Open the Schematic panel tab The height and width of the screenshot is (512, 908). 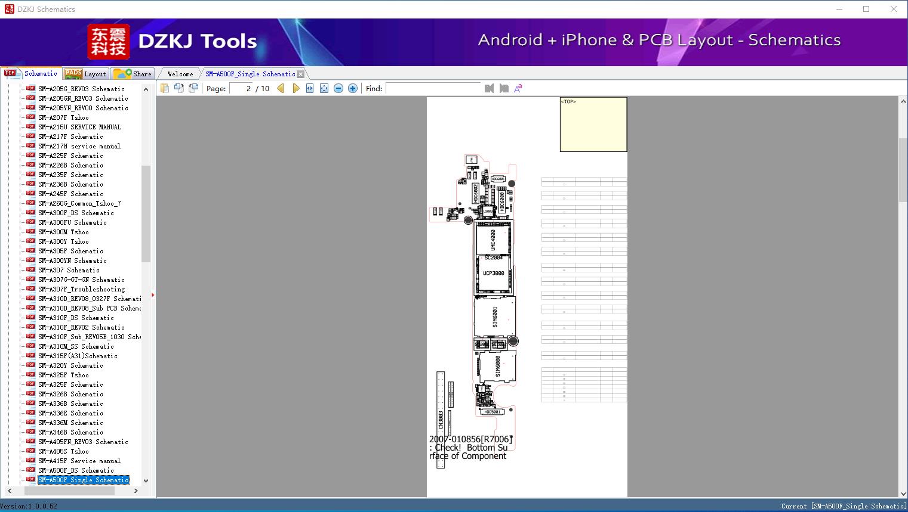[31, 73]
